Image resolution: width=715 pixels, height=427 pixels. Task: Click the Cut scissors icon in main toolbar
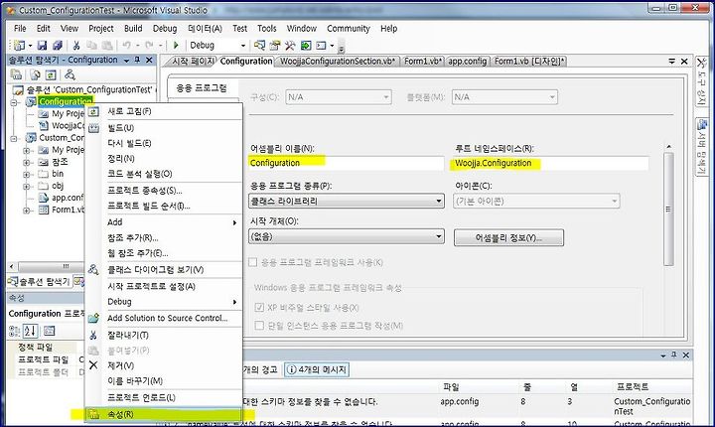76,45
